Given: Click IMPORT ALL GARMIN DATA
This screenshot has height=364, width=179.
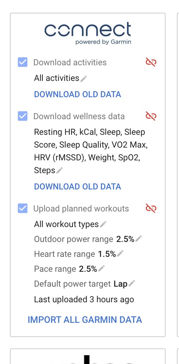Looking at the screenshot, I should click(85, 320).
